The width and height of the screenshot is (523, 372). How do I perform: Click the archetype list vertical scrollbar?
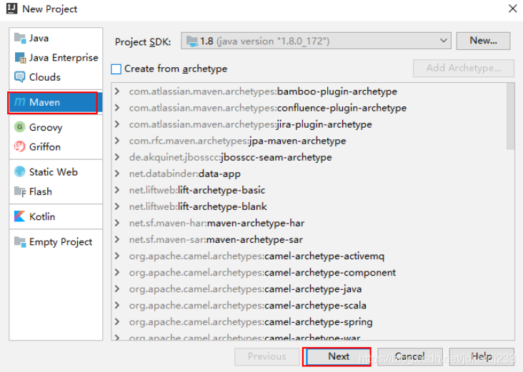(x=510, y=116)
